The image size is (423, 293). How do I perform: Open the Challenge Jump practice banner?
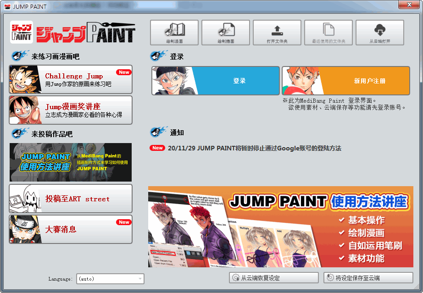coord(71,79)
